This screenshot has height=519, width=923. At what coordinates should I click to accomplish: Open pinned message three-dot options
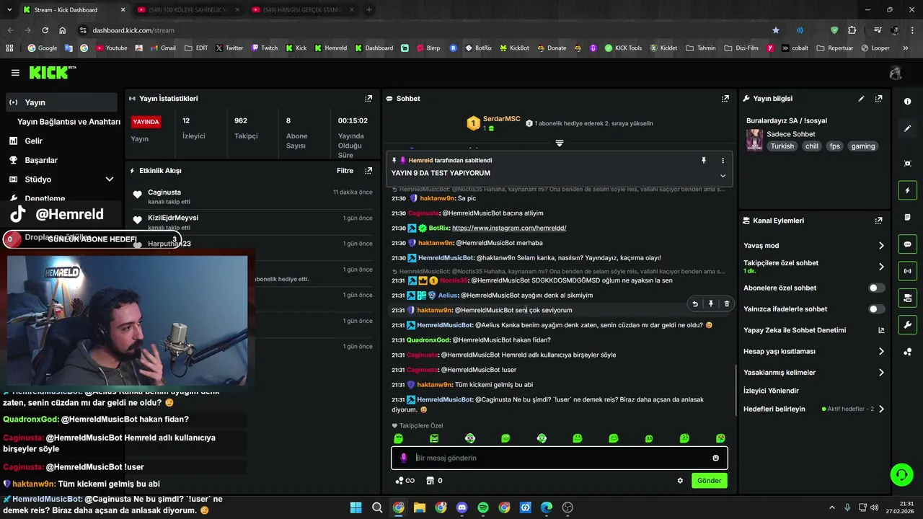(723, 161)
